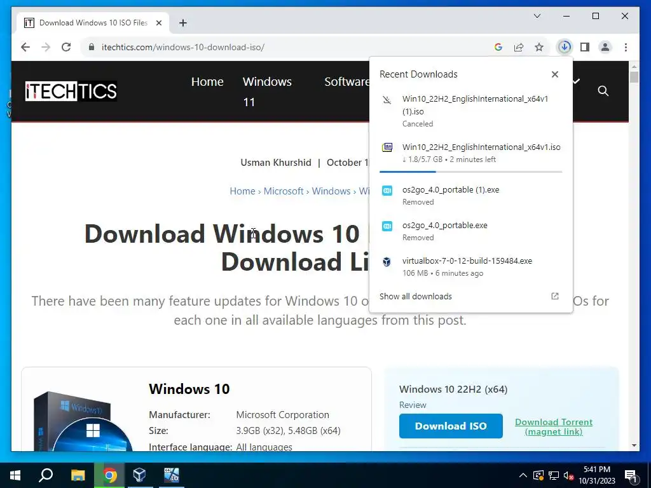
Task: Click the canceled download icon for Win10 (1).iso
Action: (387, 100)
